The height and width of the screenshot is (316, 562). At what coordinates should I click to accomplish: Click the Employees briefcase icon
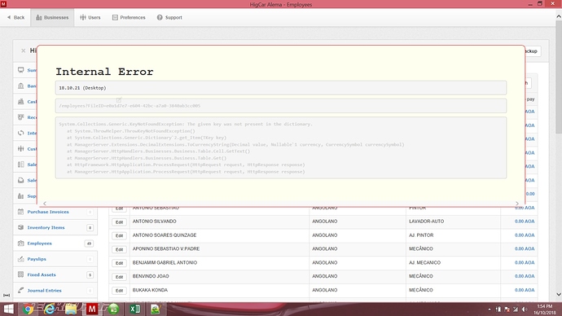[x=21, y=244]
